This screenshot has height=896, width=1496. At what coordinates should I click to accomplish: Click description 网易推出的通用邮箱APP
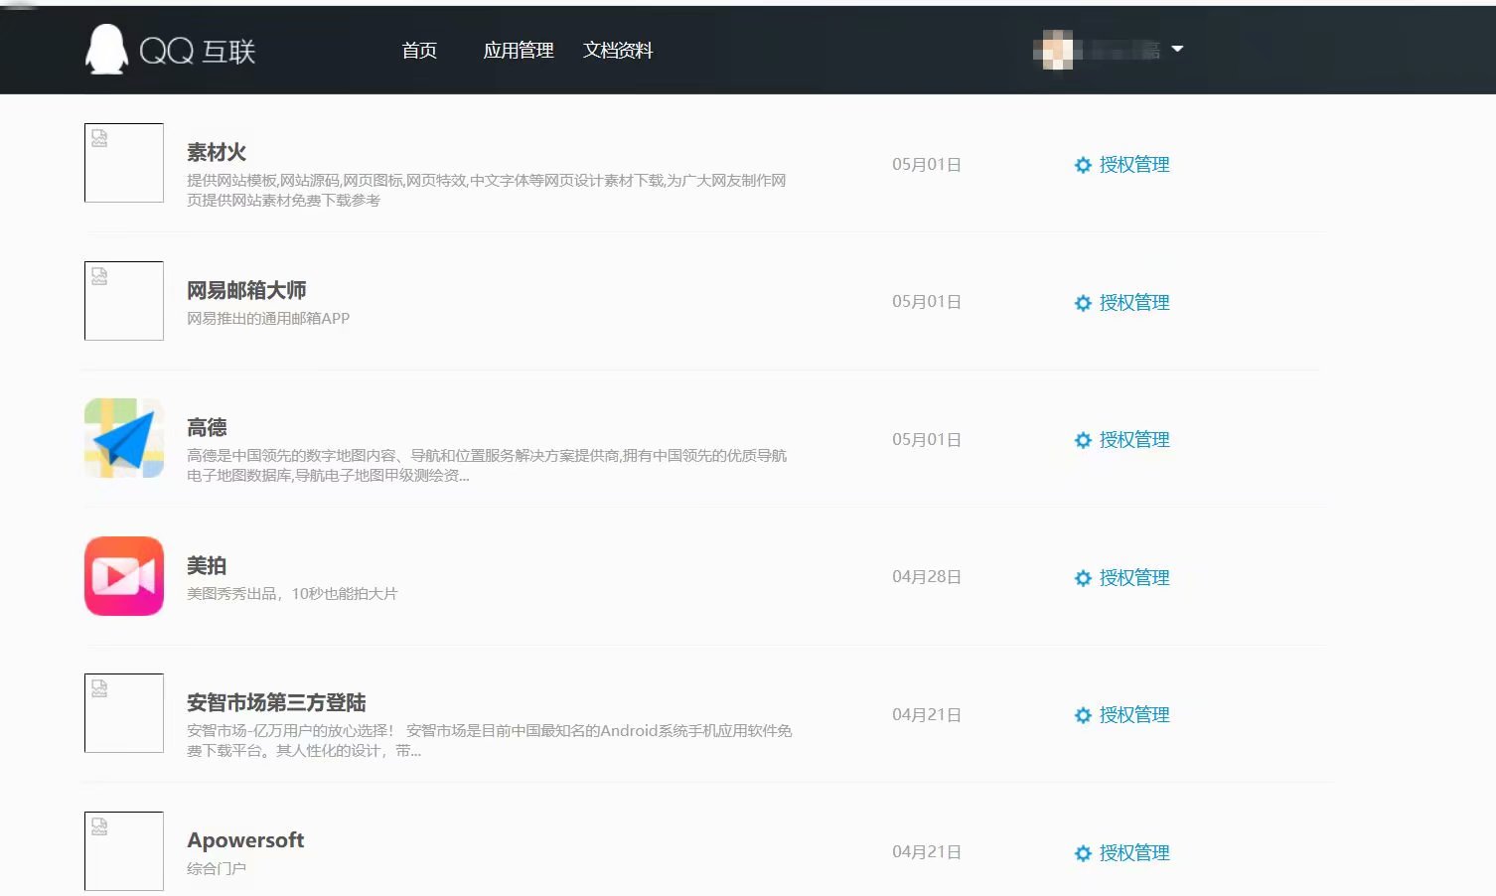point(268,319)
